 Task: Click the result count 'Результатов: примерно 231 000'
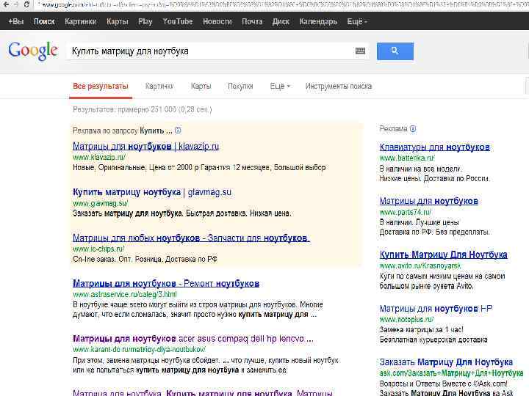pyautogui.click(x=143, y=109)
